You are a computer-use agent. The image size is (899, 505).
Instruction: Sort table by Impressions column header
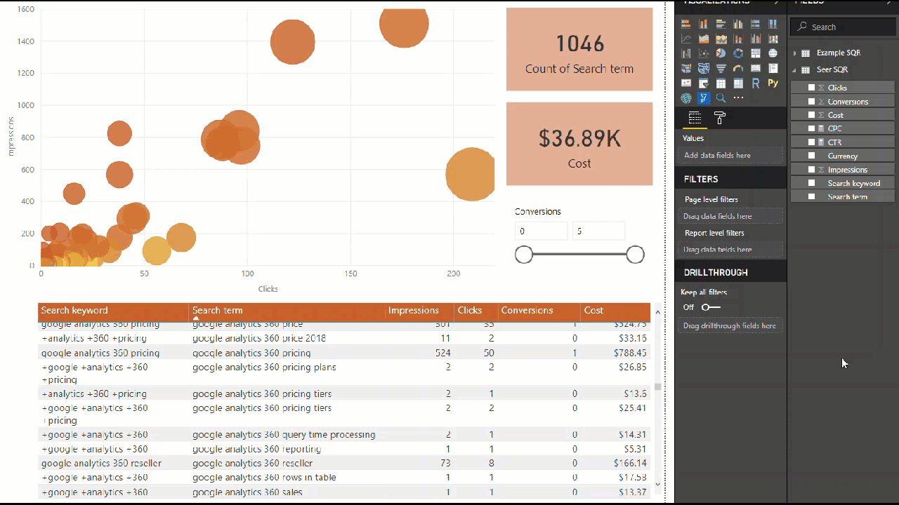click(x=414, y=311)
